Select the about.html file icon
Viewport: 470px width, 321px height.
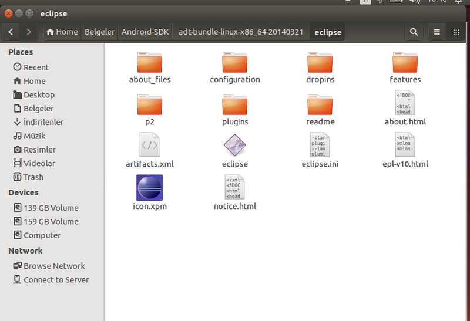pyautogui.click(x=405, y=103)
